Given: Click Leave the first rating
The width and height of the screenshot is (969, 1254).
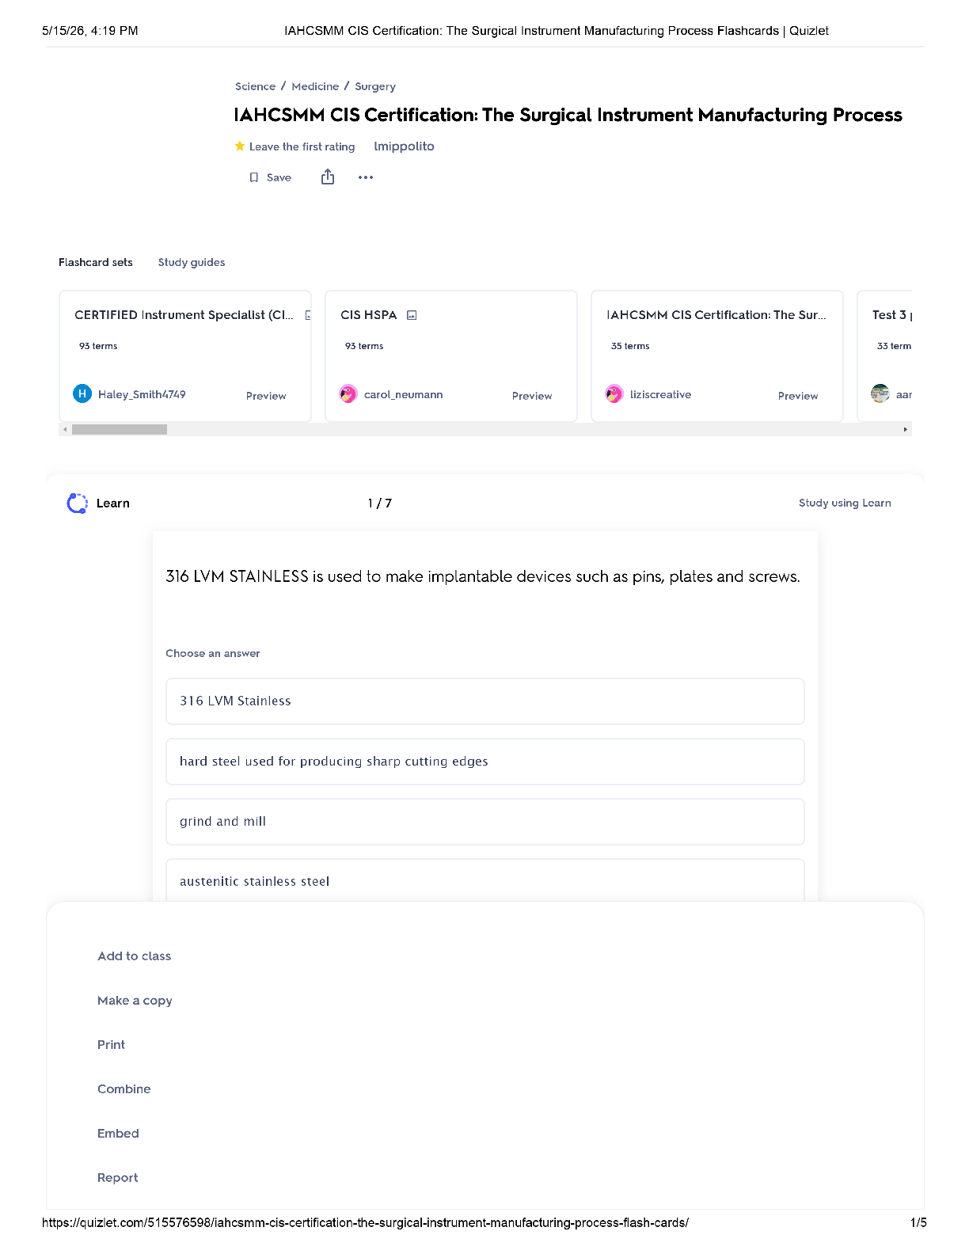Looking at the screenshot, I should (x=302, y=146).
